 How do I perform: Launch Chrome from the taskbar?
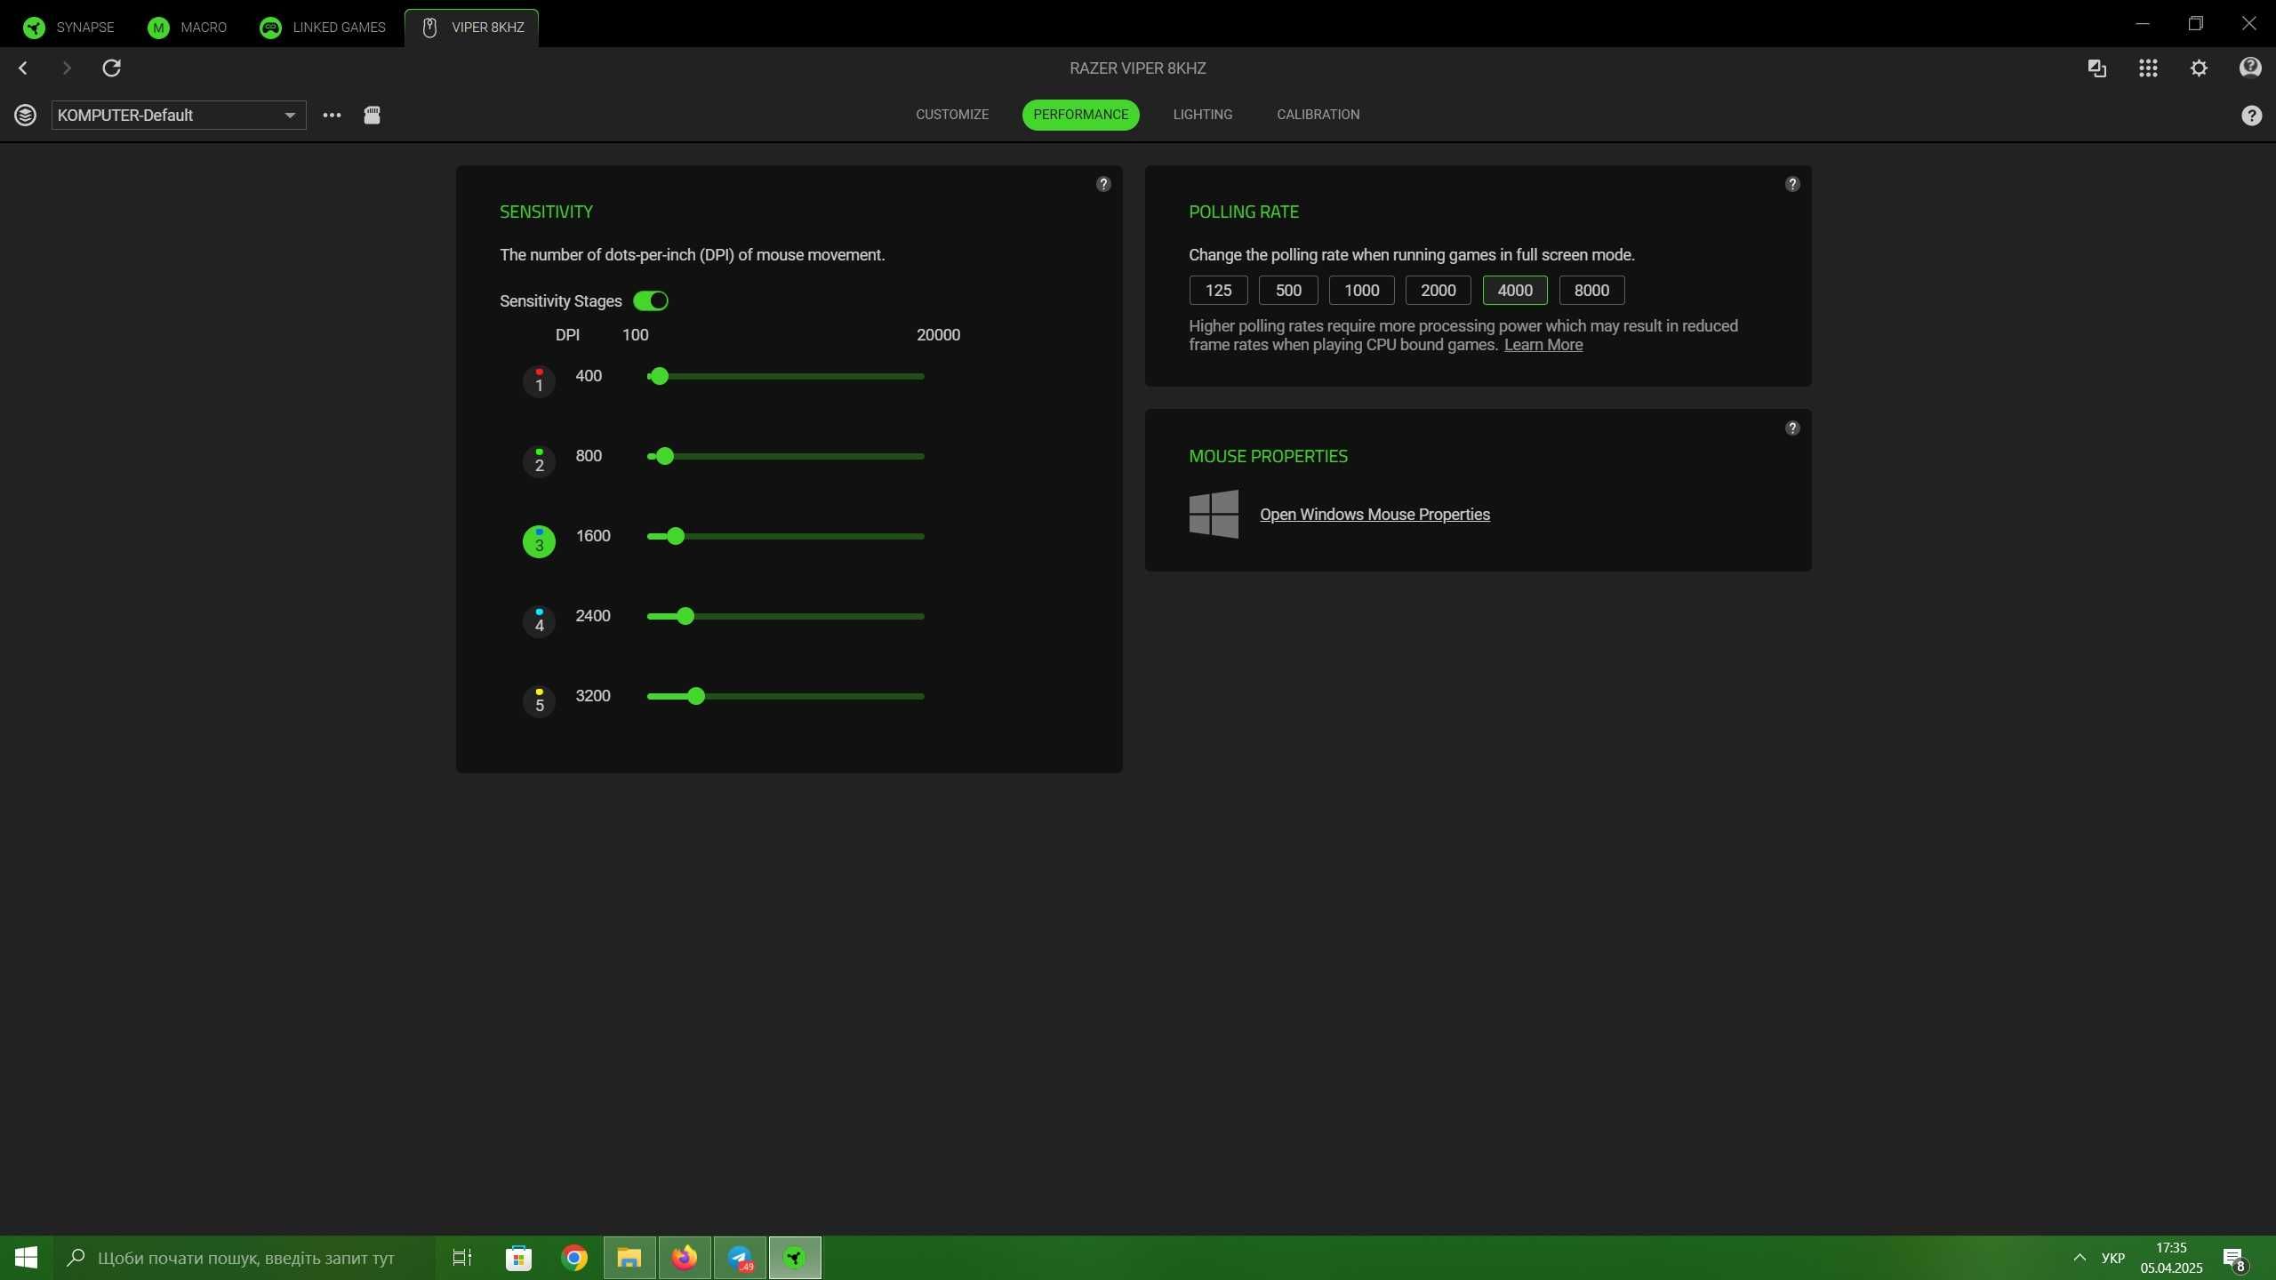[574, 1258]
